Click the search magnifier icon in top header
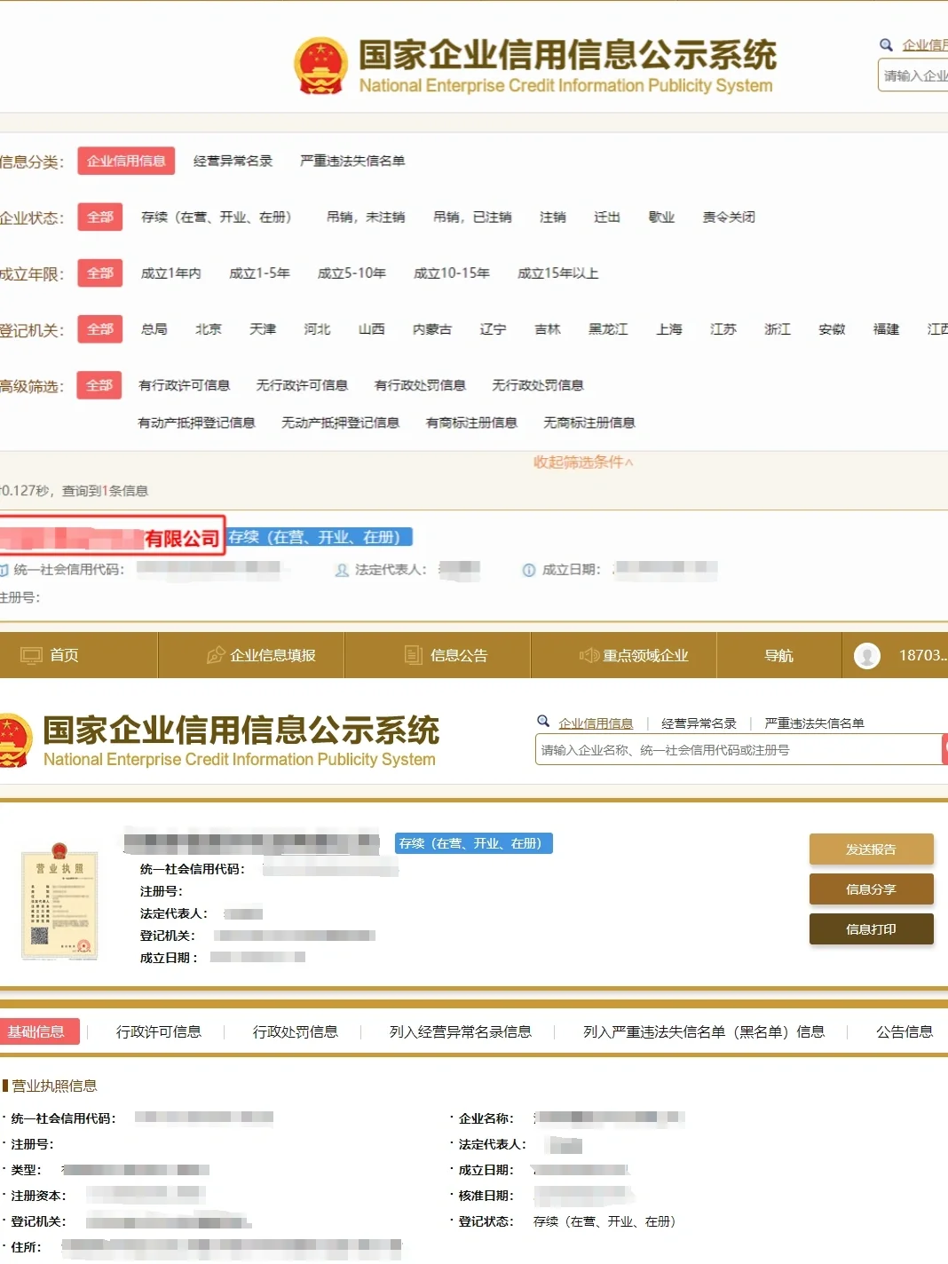 [886, 44]
